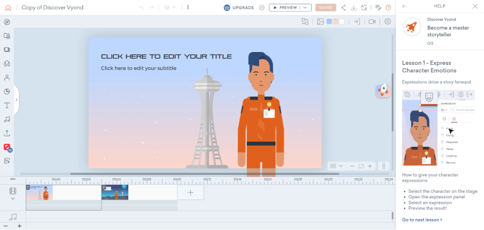Expand timeline tracks chevron under scene icon

coord(13,199)
